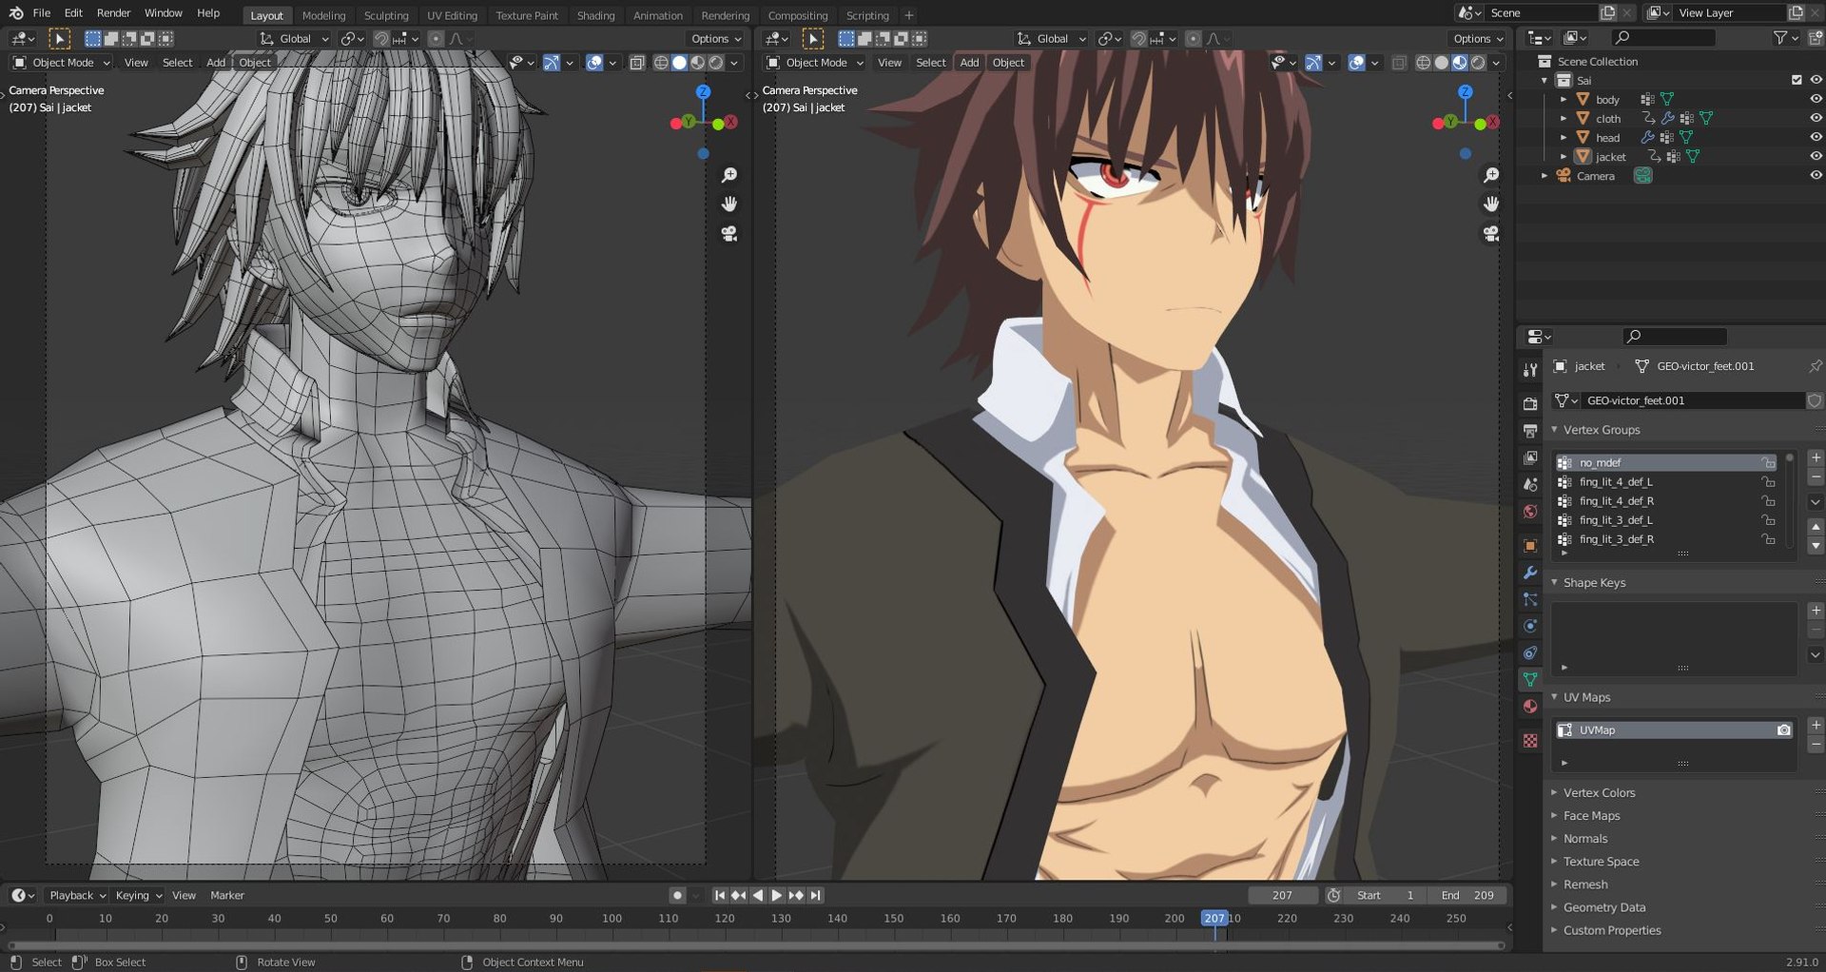Open the Playback dropdown in the timeline
Screen dimensions: 1826x972
pyautogui.click(x=76, y=895)
